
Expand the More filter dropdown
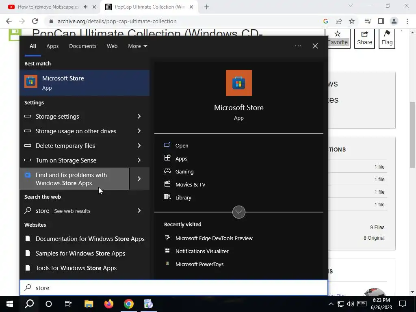137,46
